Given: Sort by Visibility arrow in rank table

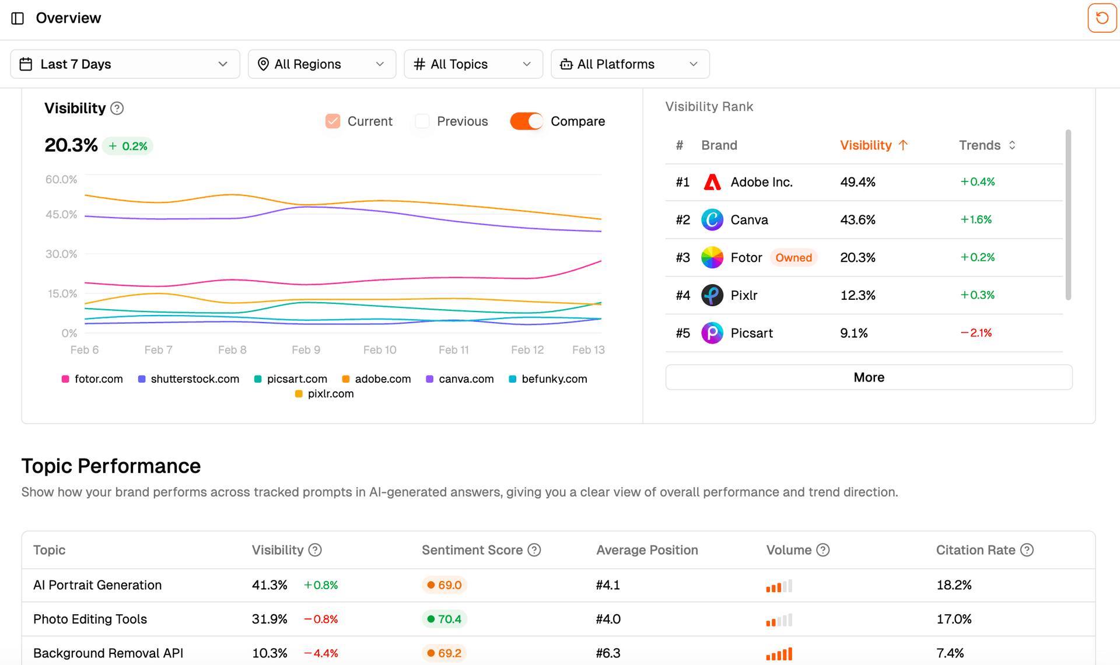Looking at the screenshot, I should 903,145.
